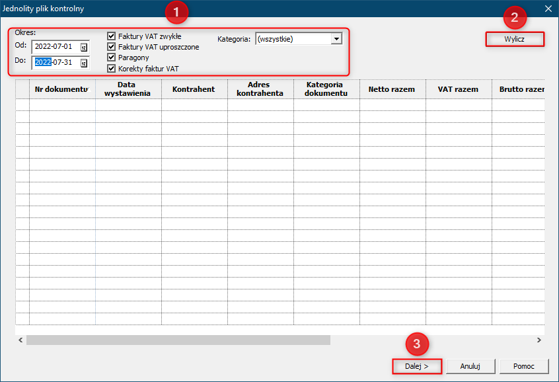Open help with Pomoc button
This screenshot has height=382, width=559.
[x=524, y=366]
